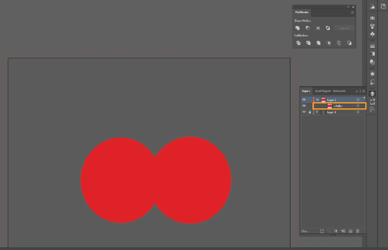
Task: Open the Pathfinder panel options menu
Action: click(353, 12)
